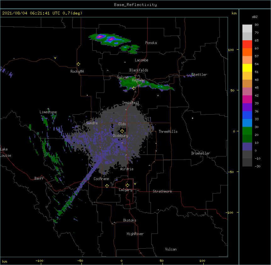Click the yellow diamond marker above Calgary label
The height and width of the screenshot is (265, 271).
click(x=127, y=185)
